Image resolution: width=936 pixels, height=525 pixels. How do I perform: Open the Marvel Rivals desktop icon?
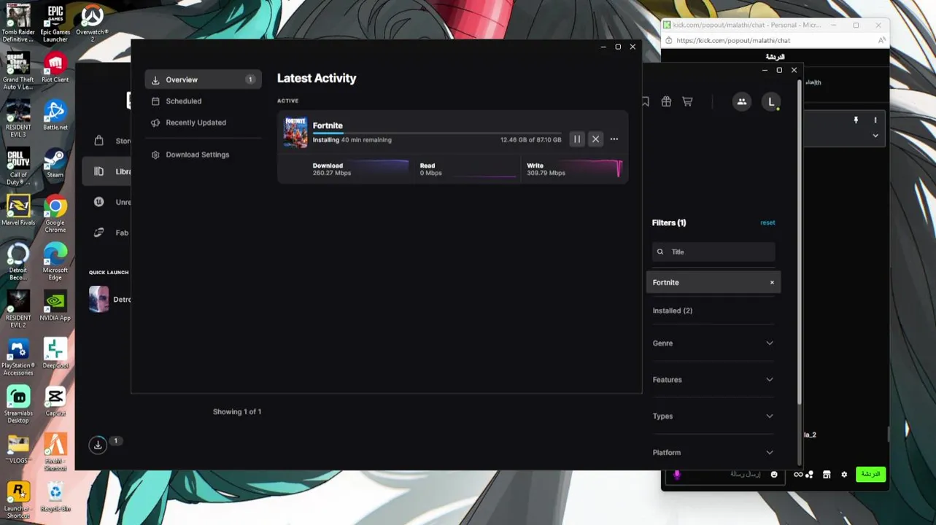tap(18, 210)
